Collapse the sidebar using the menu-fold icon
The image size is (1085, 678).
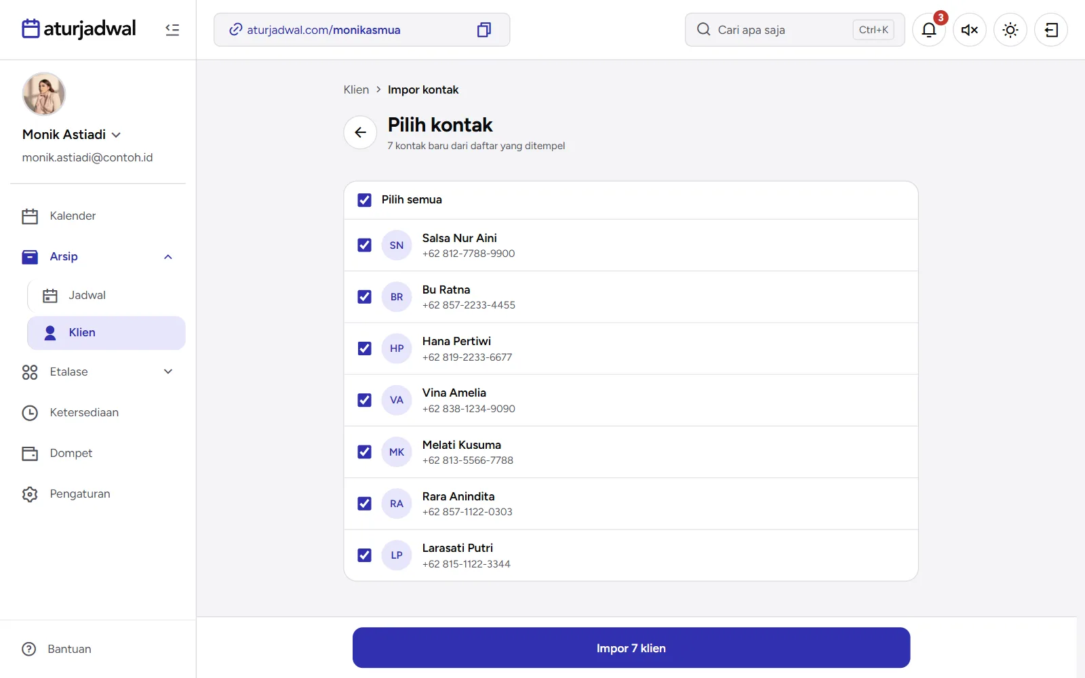click(x=172, y=30)
